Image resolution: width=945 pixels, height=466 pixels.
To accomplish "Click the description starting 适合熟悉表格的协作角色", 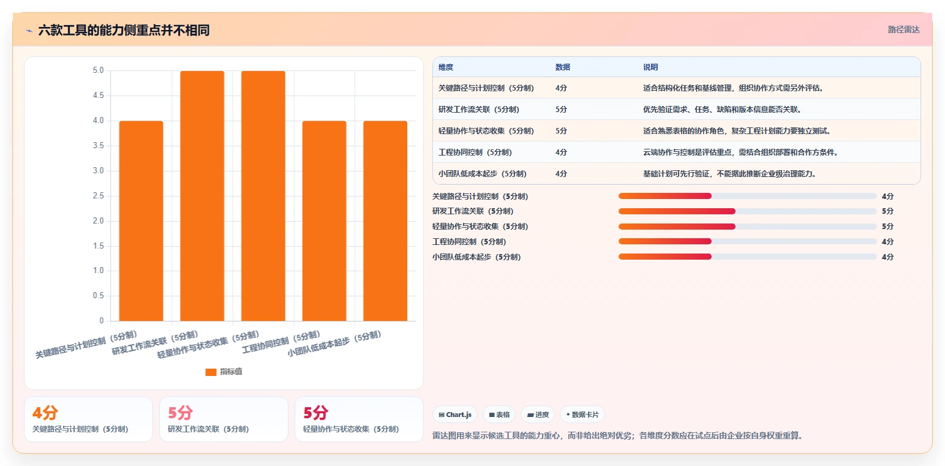I will point(737,131).
